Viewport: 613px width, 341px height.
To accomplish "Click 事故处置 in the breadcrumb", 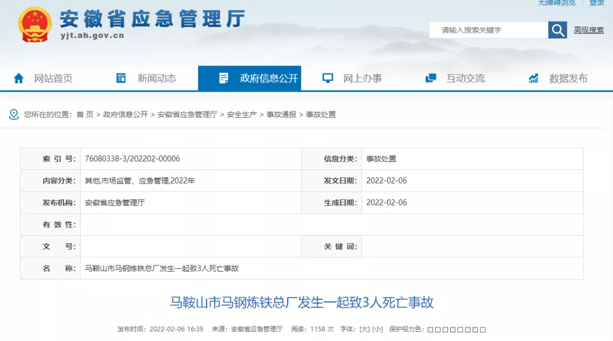I will click(321, 114).
